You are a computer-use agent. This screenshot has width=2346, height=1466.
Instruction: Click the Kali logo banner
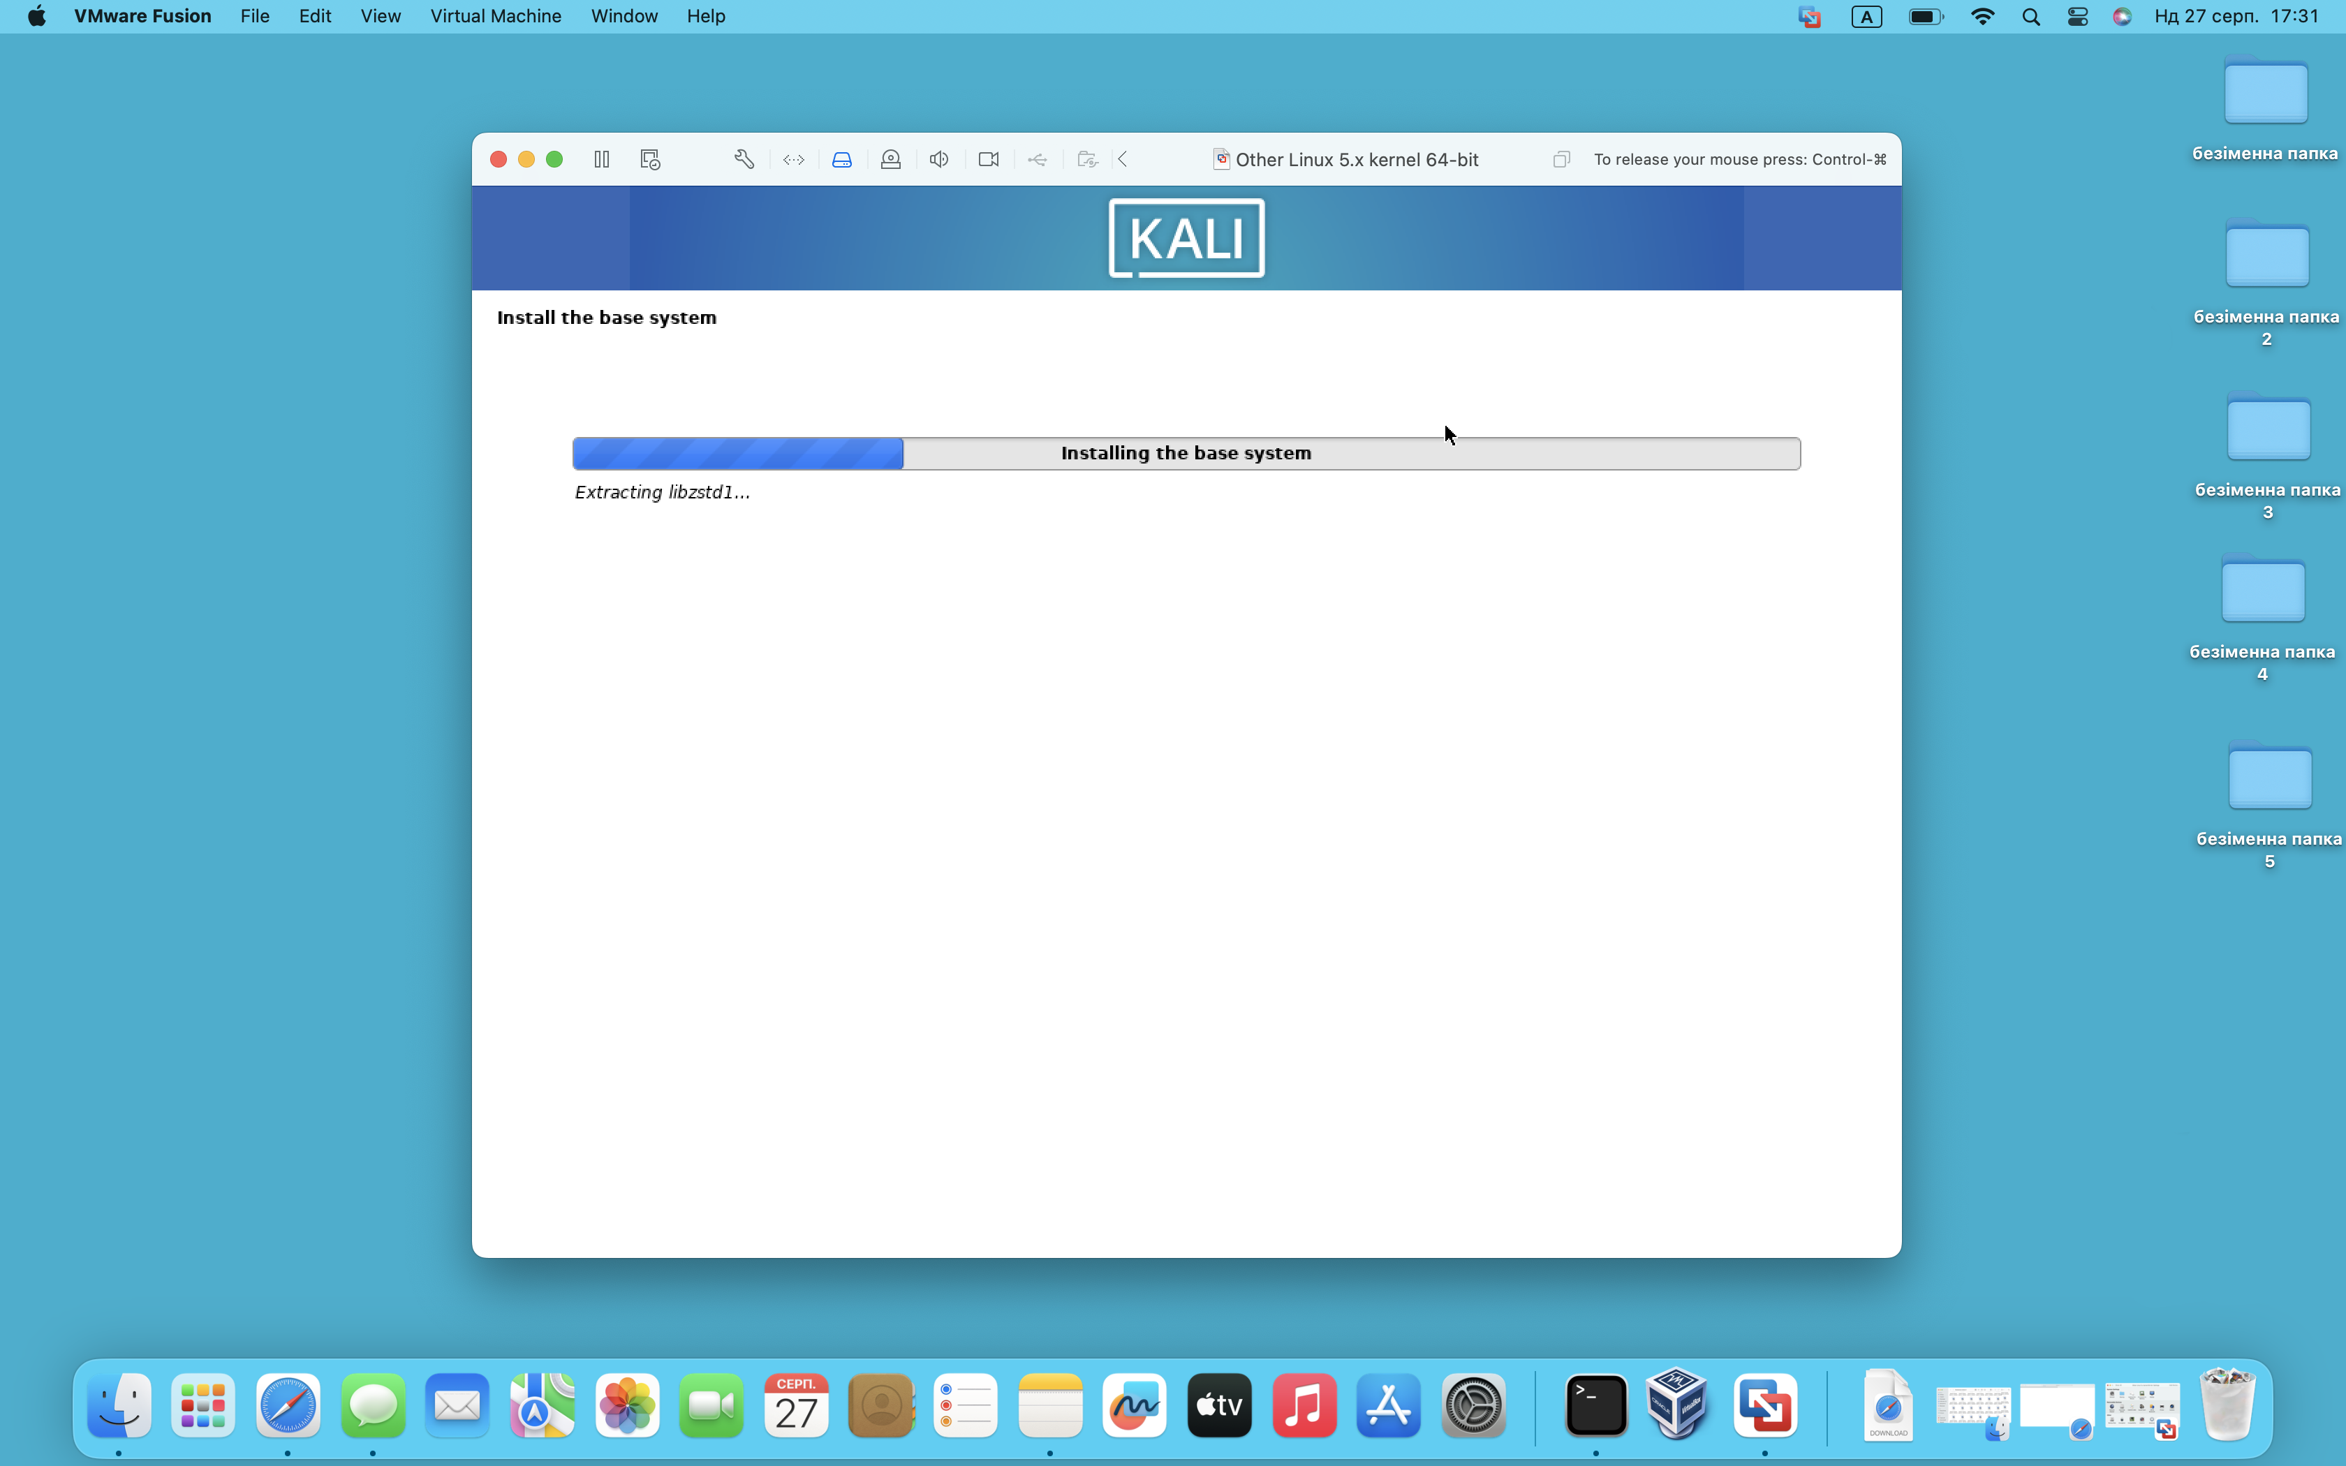pos(1186,237)
